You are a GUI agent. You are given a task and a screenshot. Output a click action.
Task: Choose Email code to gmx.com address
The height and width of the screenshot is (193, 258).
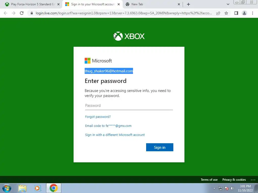coord(108,126)
